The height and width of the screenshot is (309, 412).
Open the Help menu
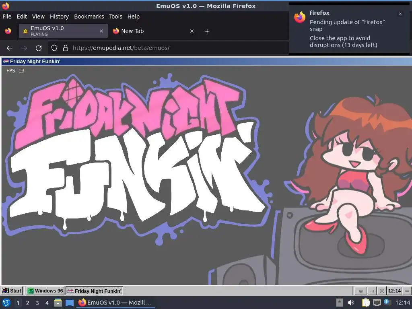[x=134, y=16]
